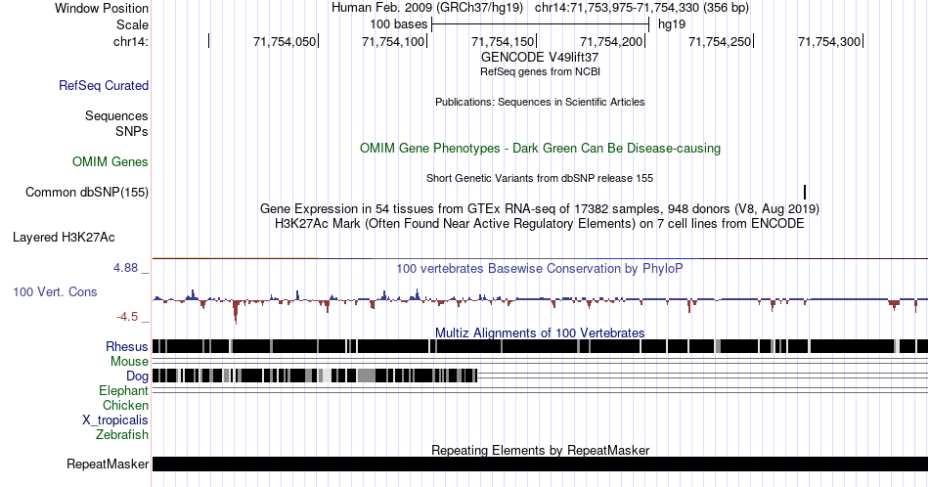
Task: Click the 71,754,200 ruler position
Action: click(x=611, y=41)
